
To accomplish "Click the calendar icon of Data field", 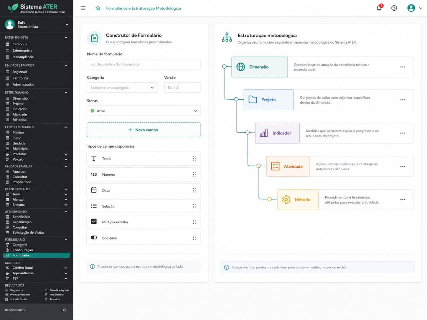I will pos(94,190).
